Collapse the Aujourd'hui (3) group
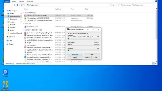162x91 pixels. tap(24, 13)
